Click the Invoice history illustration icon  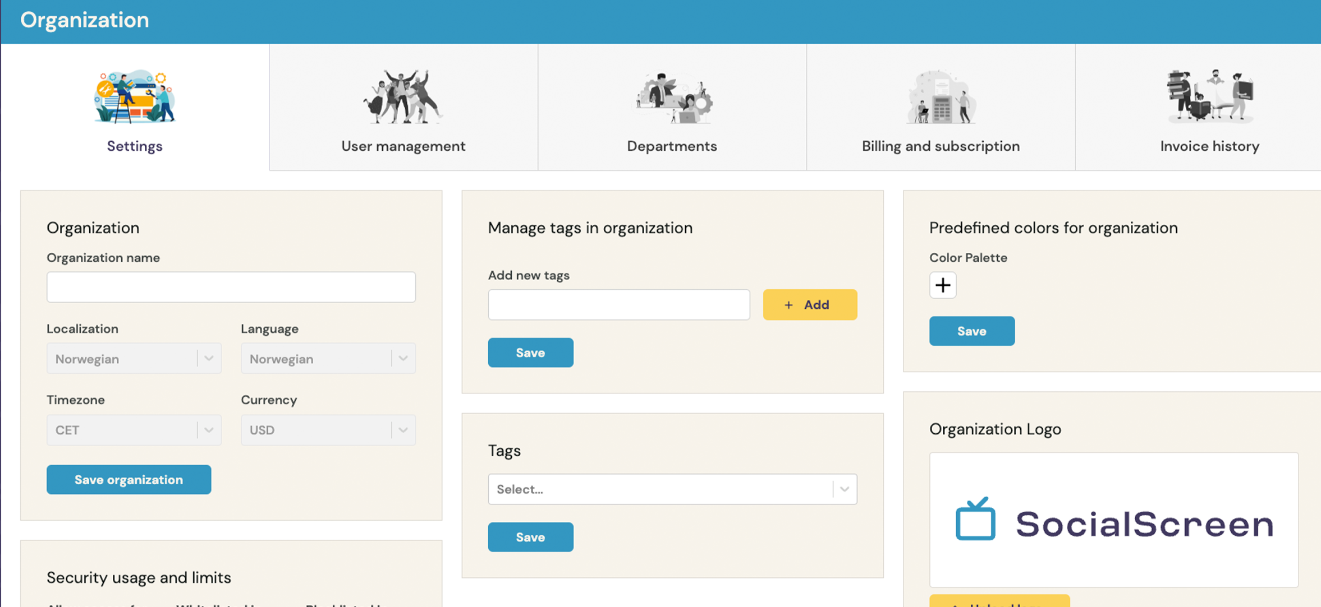click(1209, 95)
